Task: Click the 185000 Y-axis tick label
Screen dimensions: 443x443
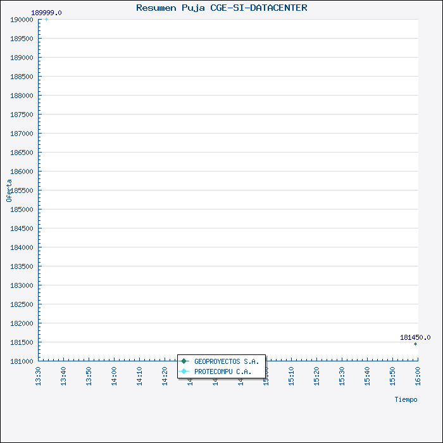Action: 22,209
